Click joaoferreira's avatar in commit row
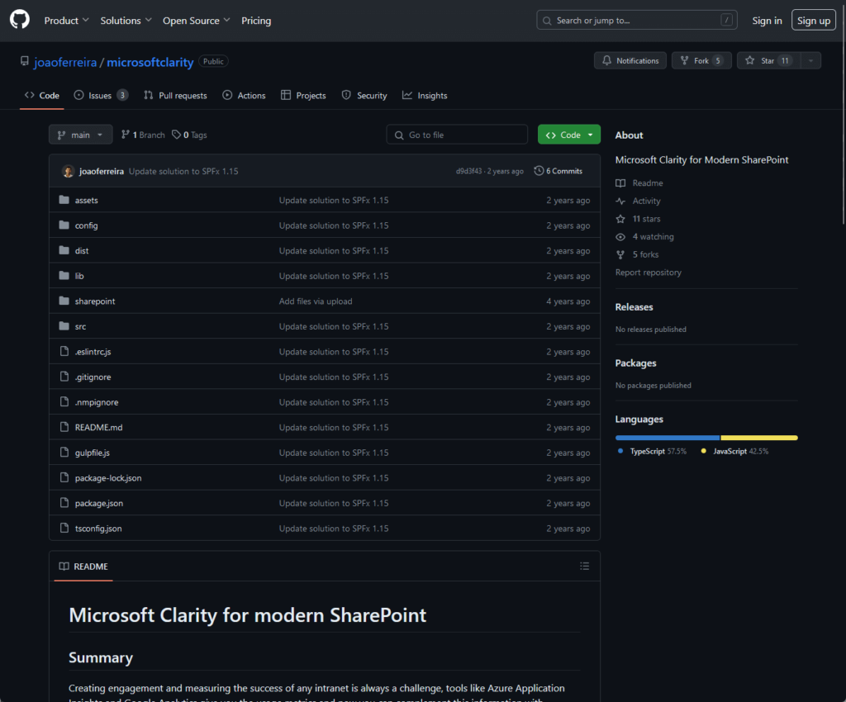846x702 pixels. (x=68, y=172)
